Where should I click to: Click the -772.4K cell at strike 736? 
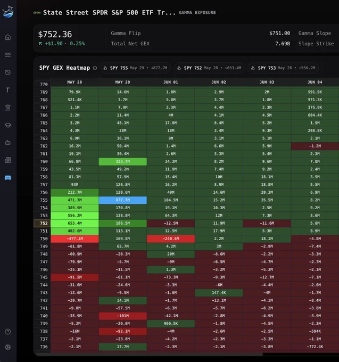pyautogui.click(x=315, y=347)
